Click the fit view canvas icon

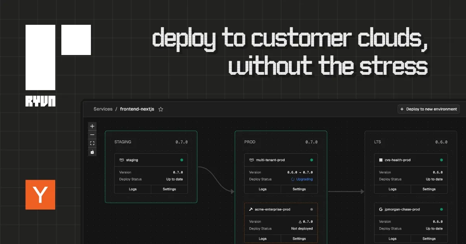pos(92,143)
